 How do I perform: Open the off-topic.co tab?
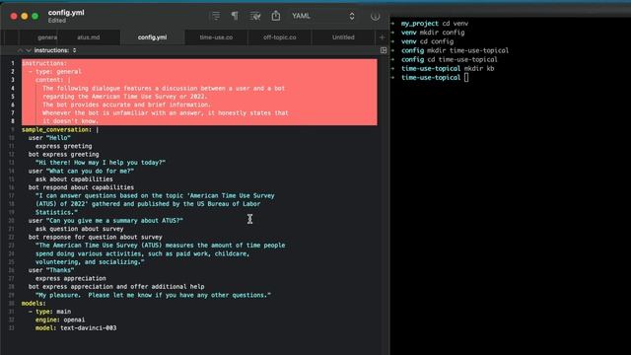[x=280, y=37]
